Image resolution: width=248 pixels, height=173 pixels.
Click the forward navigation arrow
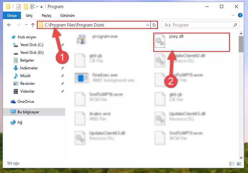[19, 25]
